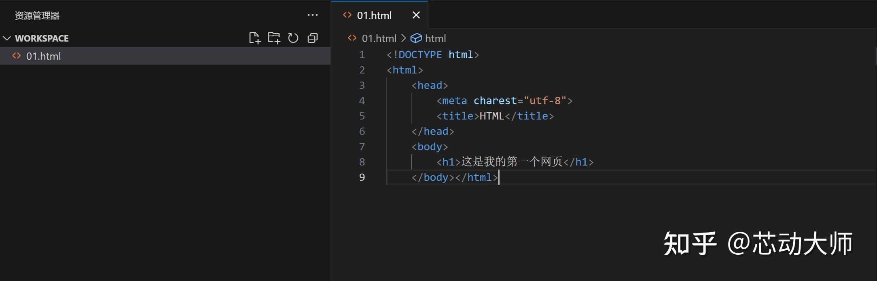The height and width of the screenshot is (281, 877).
Task: Click the html symbol cube icon
Action: coord(416,38)
